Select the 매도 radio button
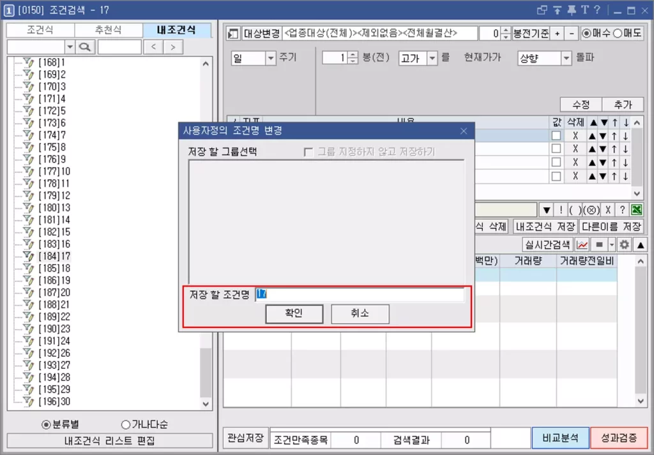Viewport: 654px width, 455px height. coord(618,33)
